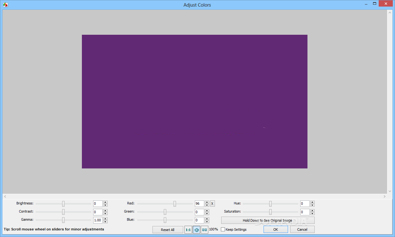Enable the Keep Settings checkbox
Image resolution: width=395 pixels, height=237 pixels.
click(223, 229)
